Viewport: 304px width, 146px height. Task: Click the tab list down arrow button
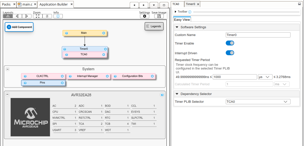point(154,5)
